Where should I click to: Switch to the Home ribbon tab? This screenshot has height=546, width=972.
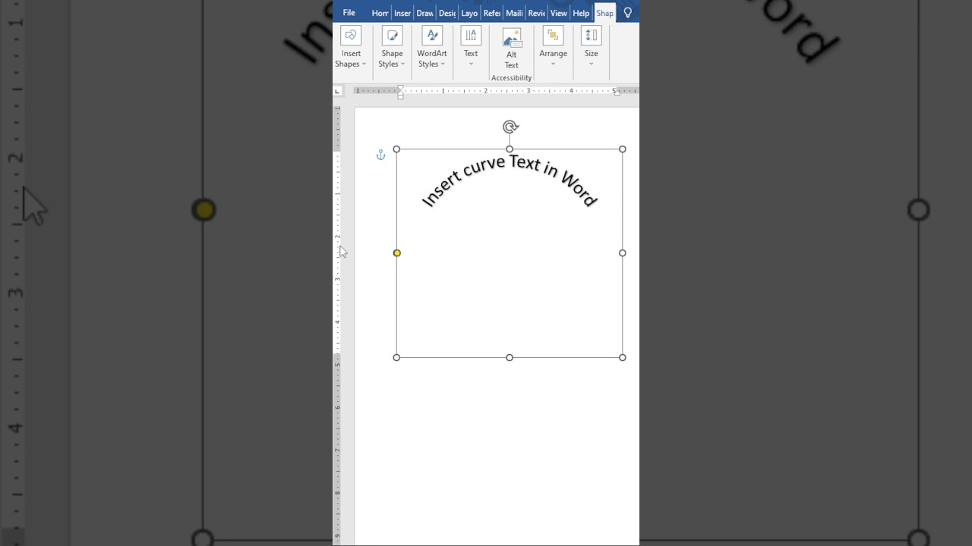(x=380, y=13)
